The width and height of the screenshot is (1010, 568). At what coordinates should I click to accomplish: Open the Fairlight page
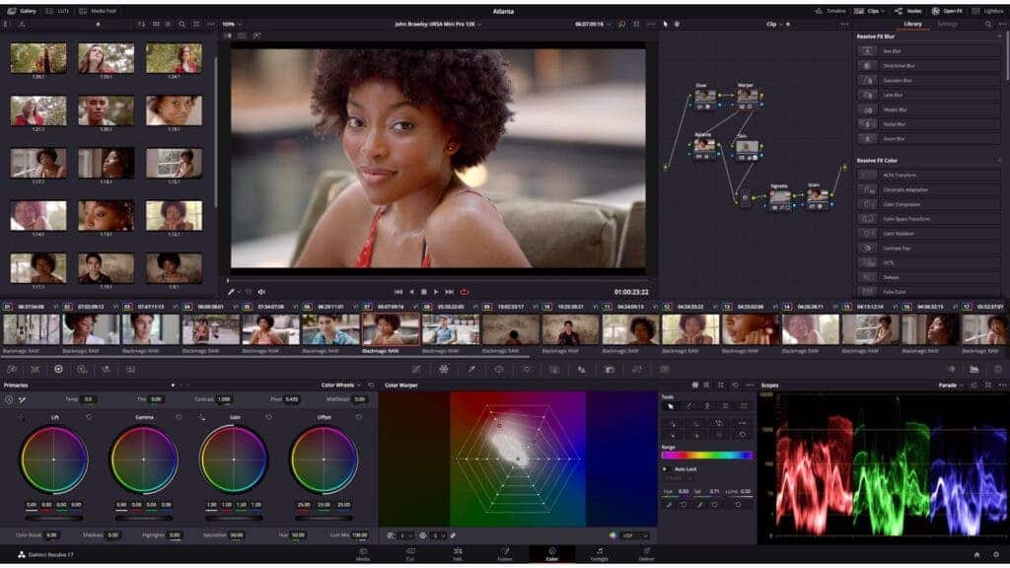point(599,554)
